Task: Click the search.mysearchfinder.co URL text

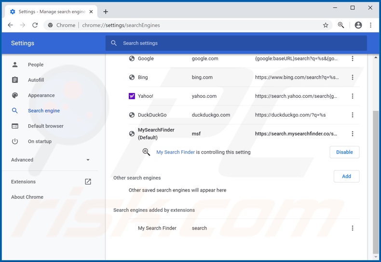Action: coord(296,134)
